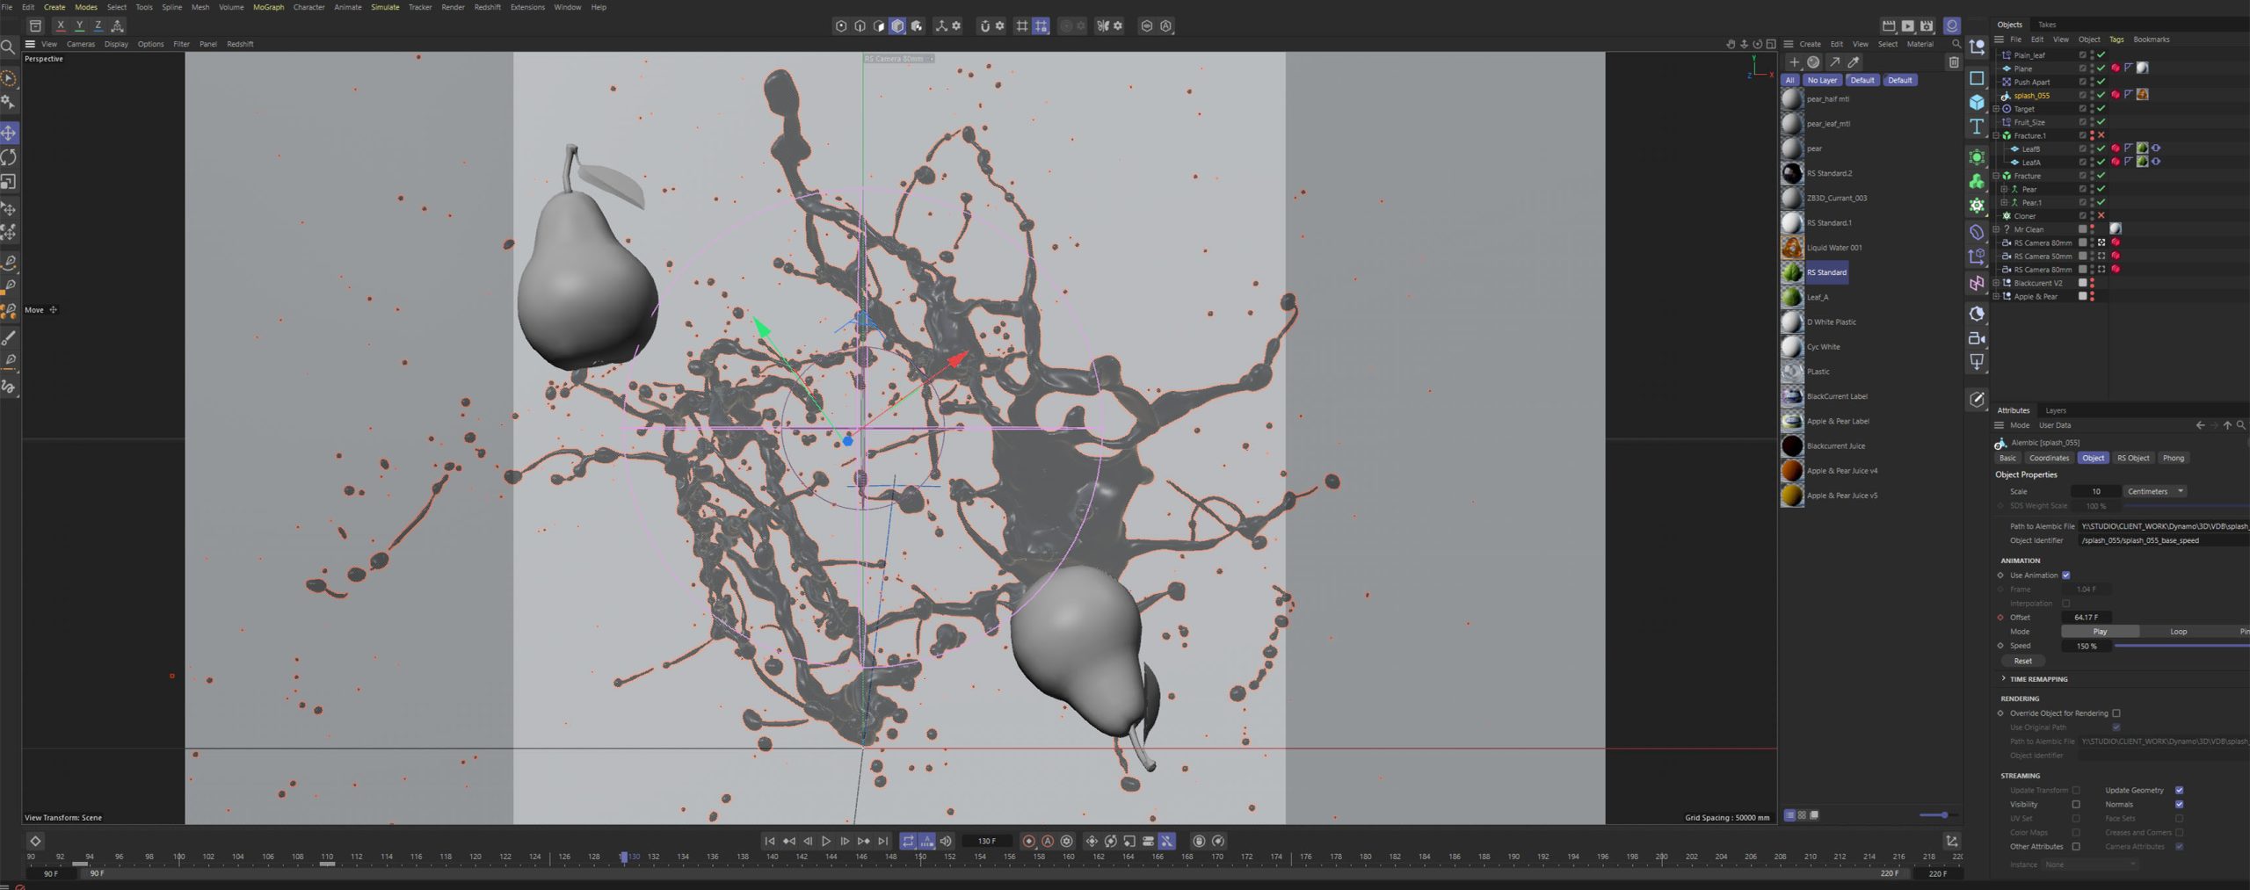
Task: Set animation Mode to Loop
Action: click(x=2178, y=632)
